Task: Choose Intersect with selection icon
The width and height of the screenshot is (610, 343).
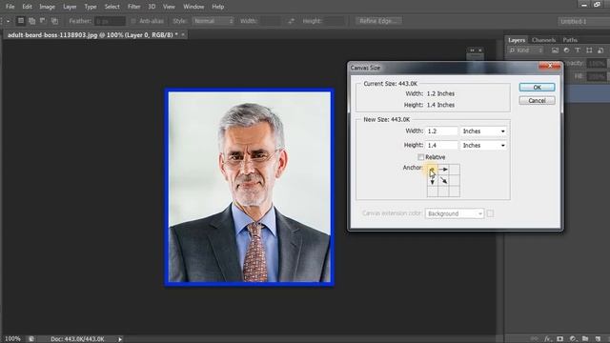Action: click(x=54, y=21)
